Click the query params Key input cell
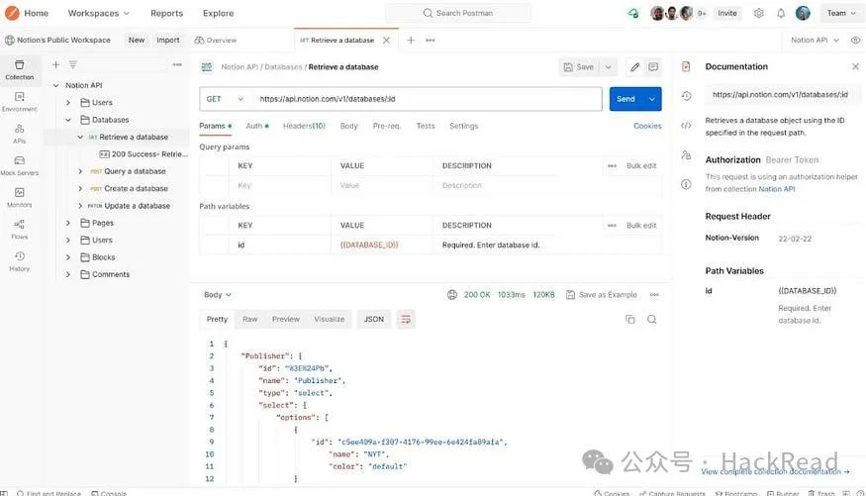This screenshot has width=866, height=496. (279, 185)
